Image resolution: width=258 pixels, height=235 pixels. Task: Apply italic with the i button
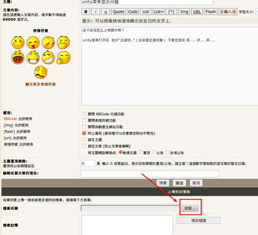95,12
